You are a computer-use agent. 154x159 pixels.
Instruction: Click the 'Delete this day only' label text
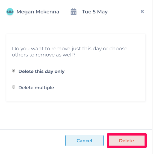41,72
